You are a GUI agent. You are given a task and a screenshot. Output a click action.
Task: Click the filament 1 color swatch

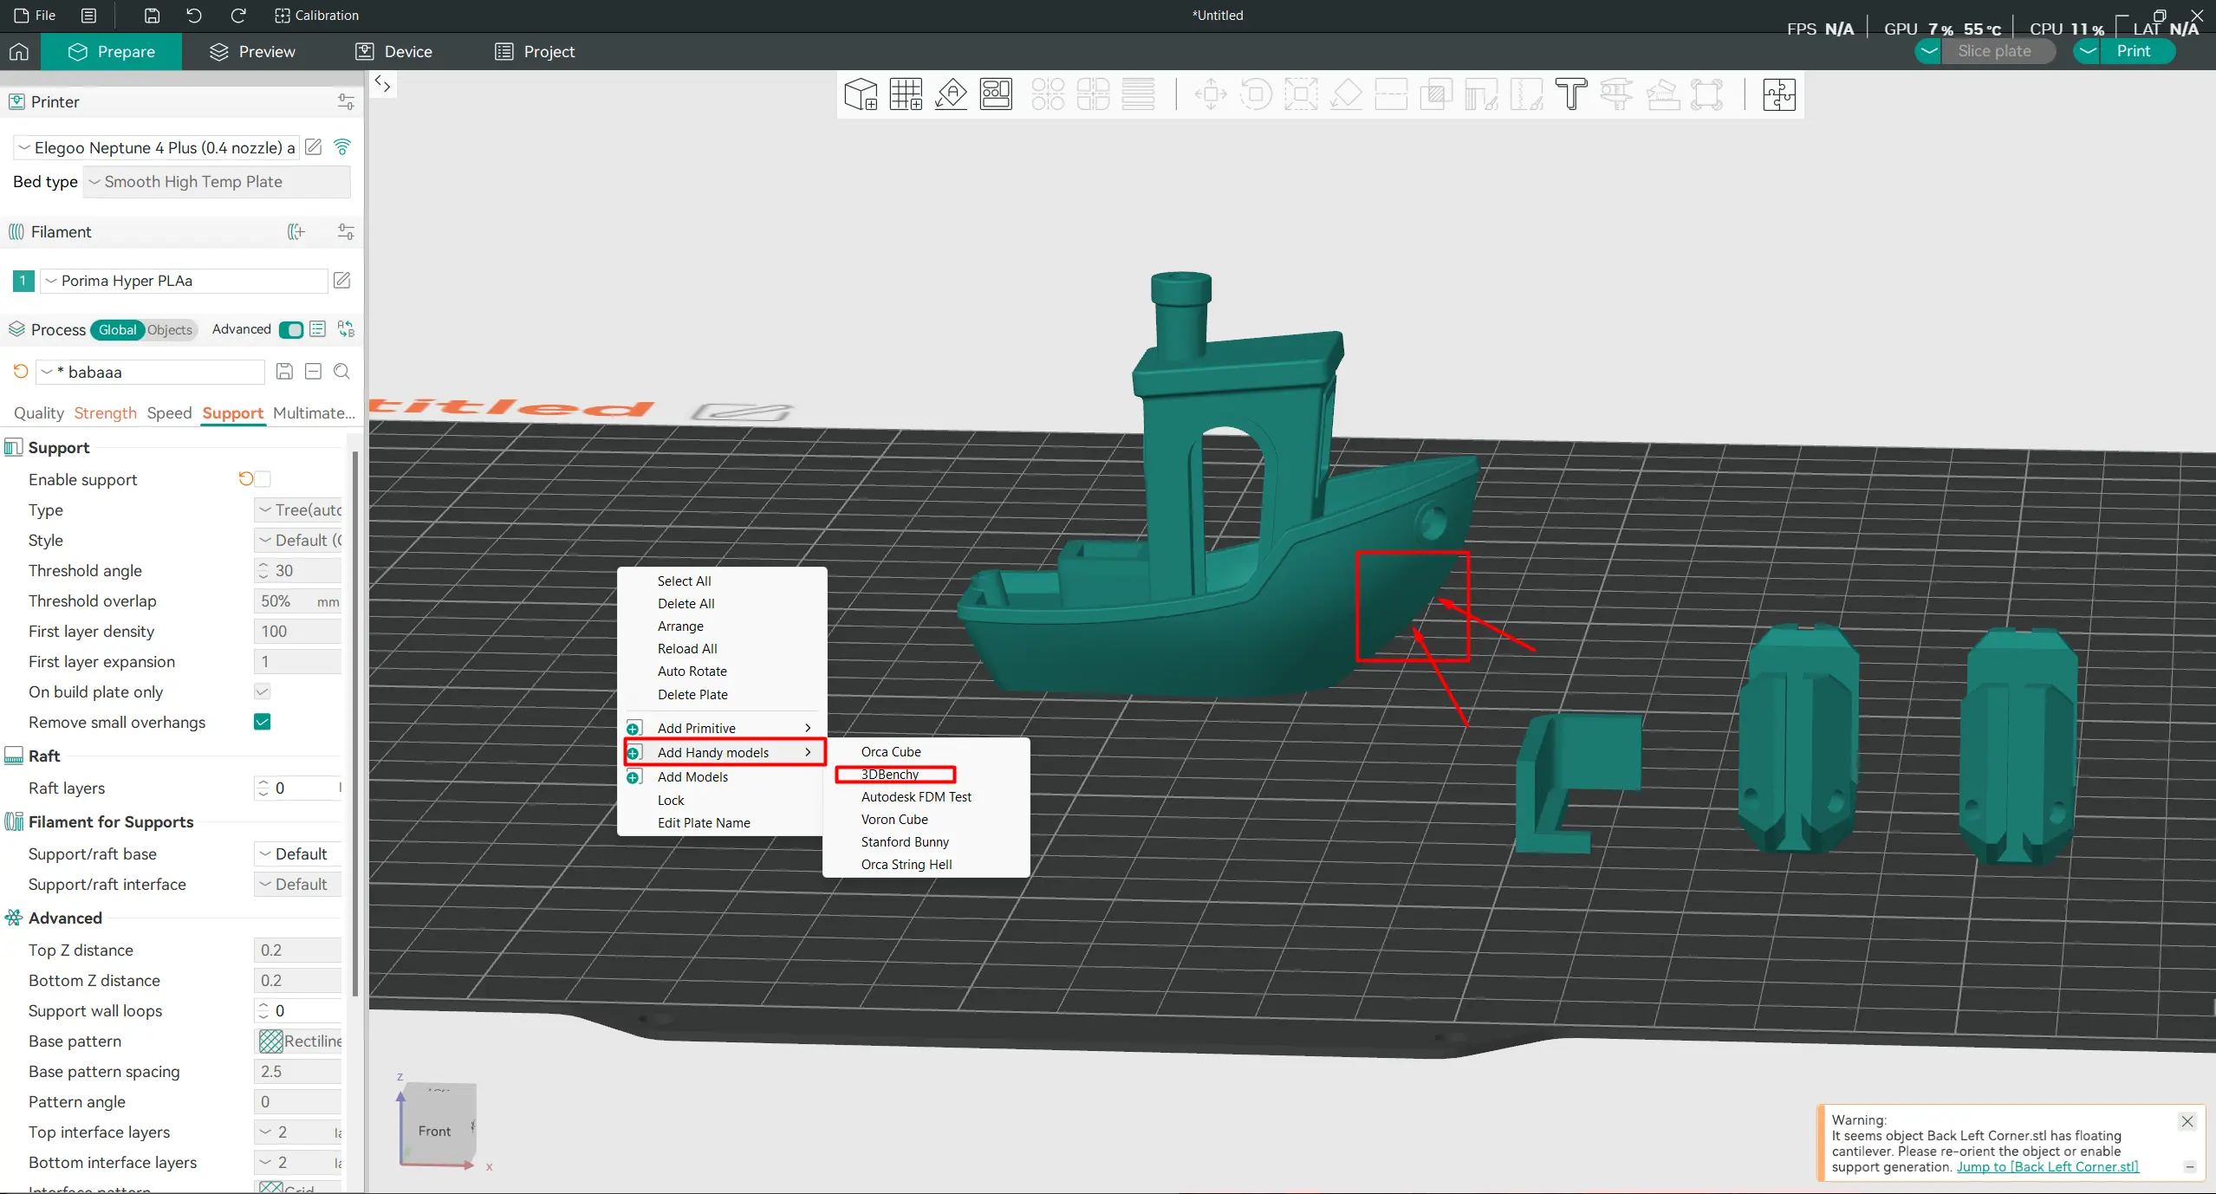pos(23,281)
